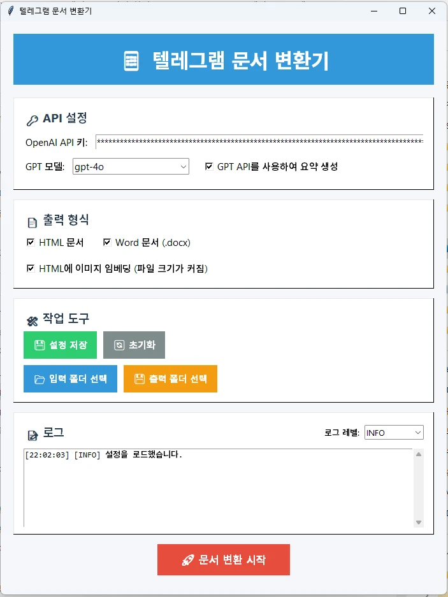Click the log panel scrollbar down arrow
The width and height of the screenshot is (448, 597).
[x=419, y=522]
